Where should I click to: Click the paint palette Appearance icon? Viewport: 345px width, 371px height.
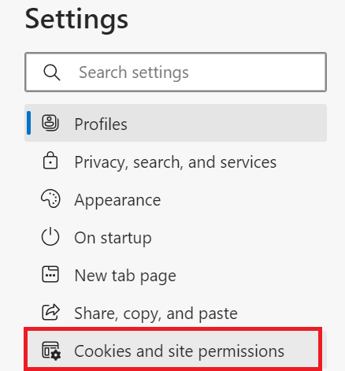50,198
